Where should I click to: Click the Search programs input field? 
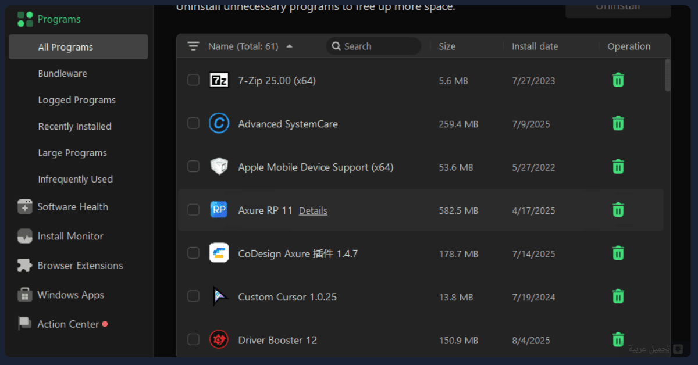[x=373, y=46]
